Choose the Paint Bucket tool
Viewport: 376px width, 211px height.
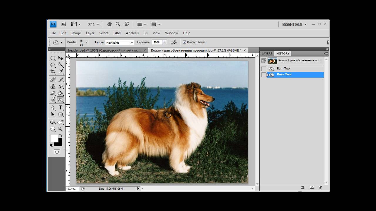click(61, 93)
